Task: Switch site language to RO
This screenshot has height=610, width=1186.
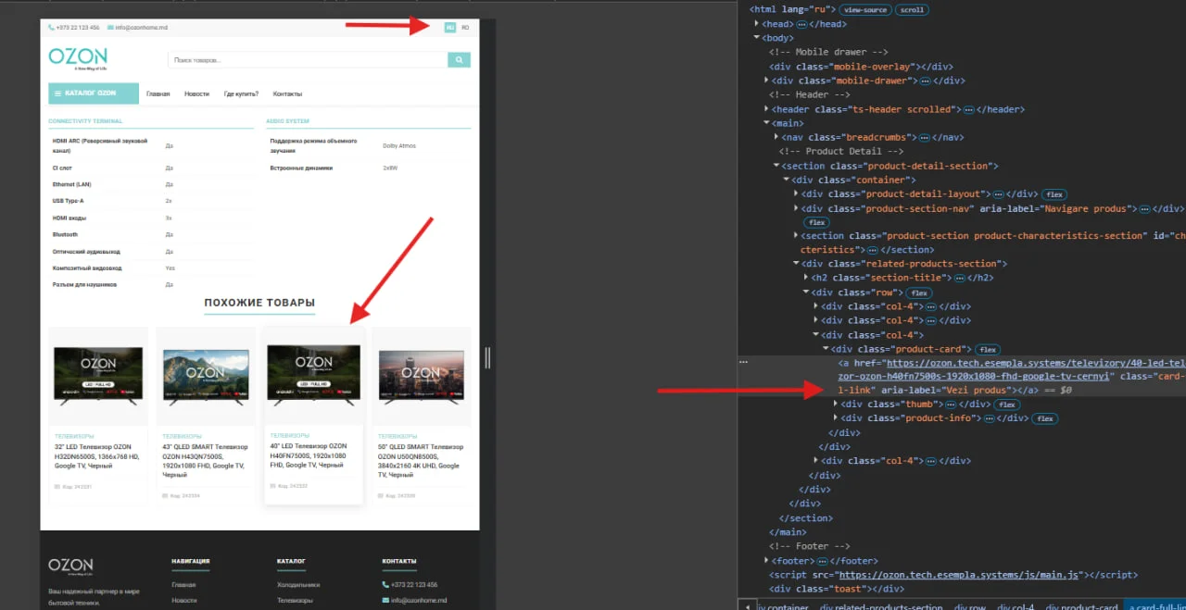Action: click(465, 28)
